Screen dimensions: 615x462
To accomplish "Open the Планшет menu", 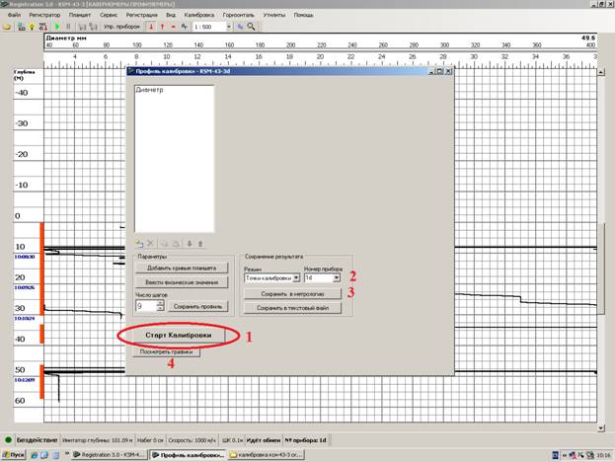I will point(80,15).
